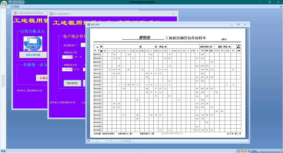Open the 打印预览 ribbon tab
Viewport: 283px width, 153px height.
click(15, 7)
